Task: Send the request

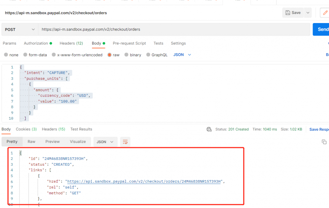Action: [x=321, y=29]
